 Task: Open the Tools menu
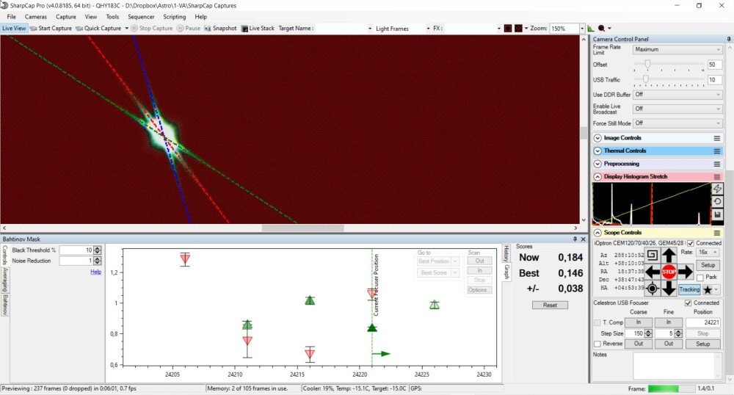112,17
